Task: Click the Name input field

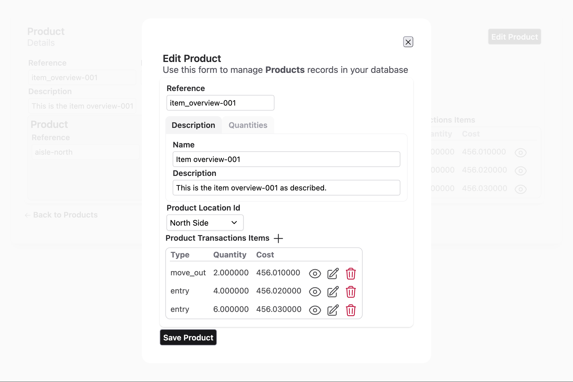Action: (286, 159)
